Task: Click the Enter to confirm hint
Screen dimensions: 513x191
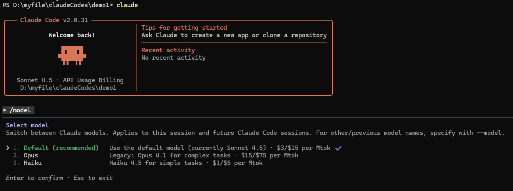Action: click(x=34, y=178)
